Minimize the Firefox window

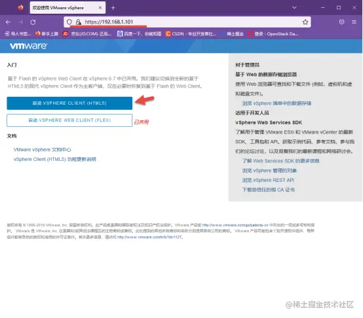coord(323,8)
